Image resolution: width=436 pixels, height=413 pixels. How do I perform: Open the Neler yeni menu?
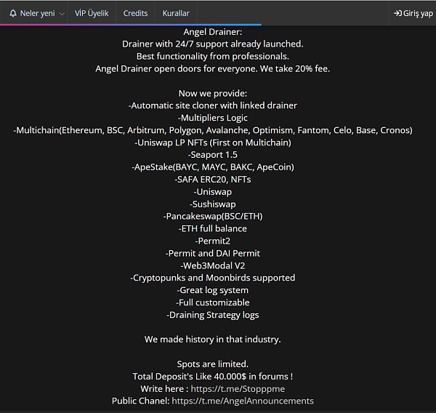coord(37,13)
